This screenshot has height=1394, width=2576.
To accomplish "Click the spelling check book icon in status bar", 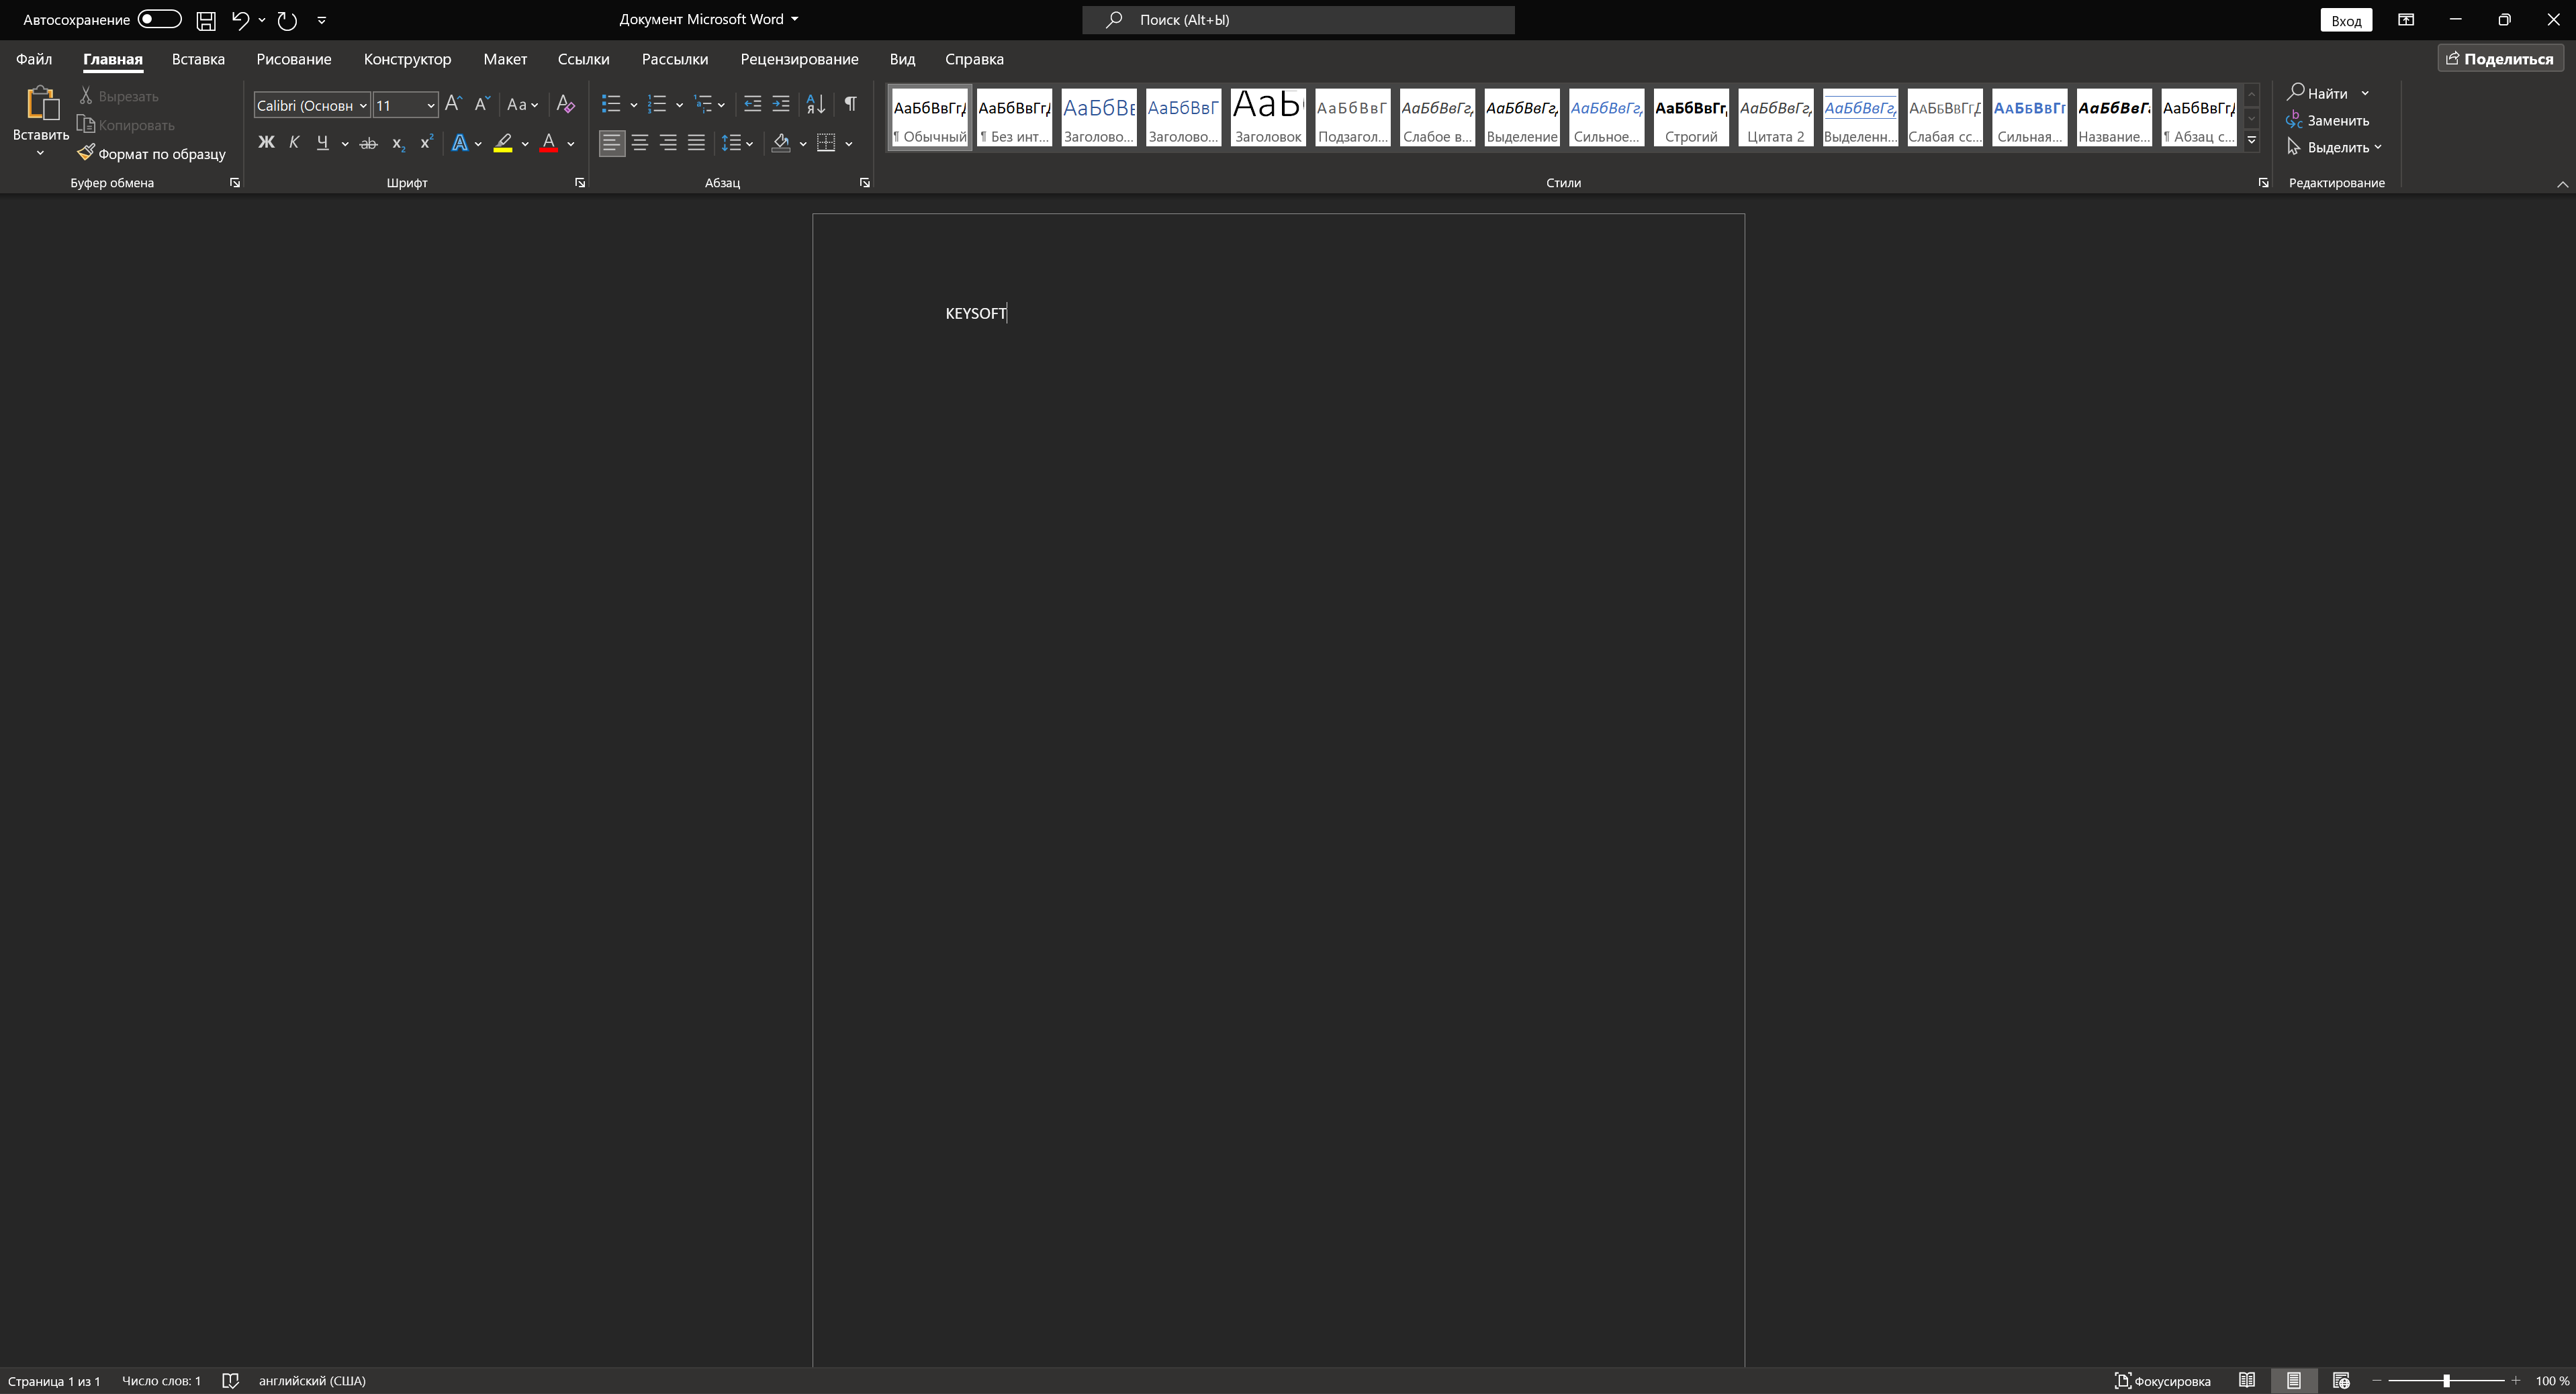I will 230,1380.
